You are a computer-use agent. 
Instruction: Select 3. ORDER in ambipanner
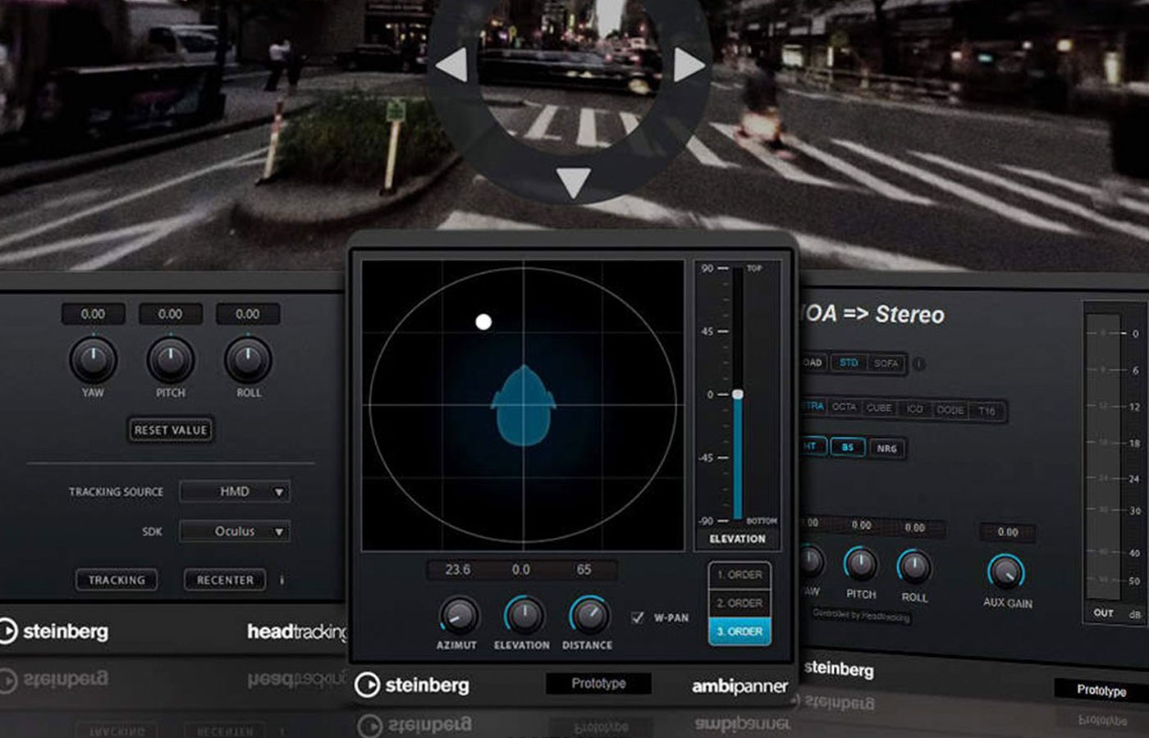point(739,631)
